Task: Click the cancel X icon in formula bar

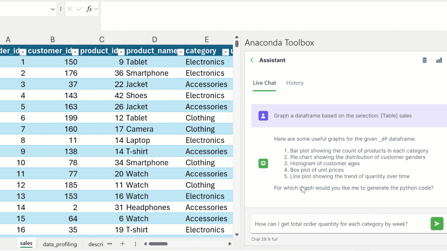Action: click(70, 9)
